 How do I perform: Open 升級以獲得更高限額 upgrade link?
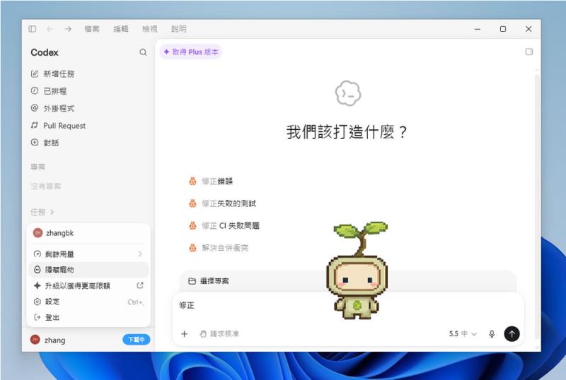click(x=88, y=286)
